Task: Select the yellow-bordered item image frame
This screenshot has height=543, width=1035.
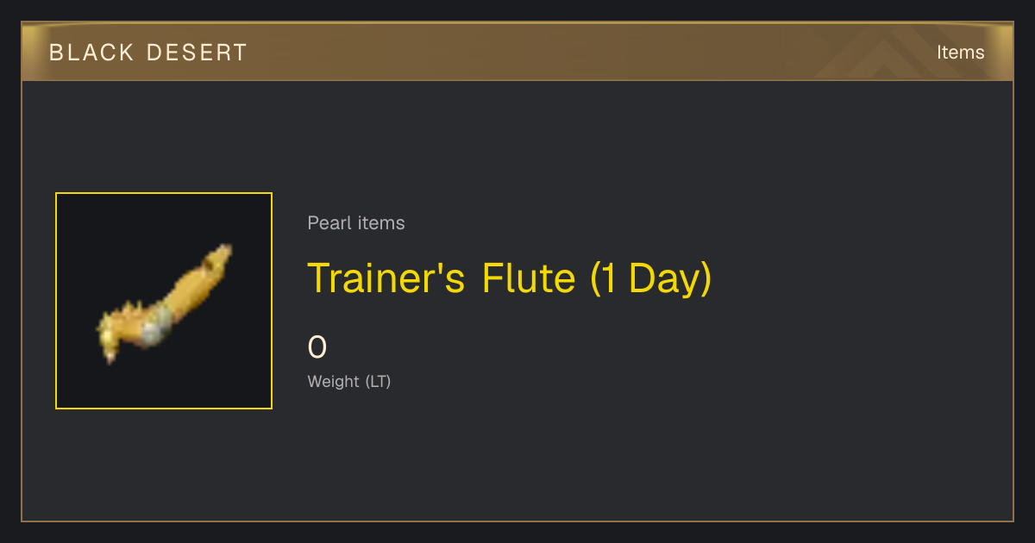Action: pos(164,301)
